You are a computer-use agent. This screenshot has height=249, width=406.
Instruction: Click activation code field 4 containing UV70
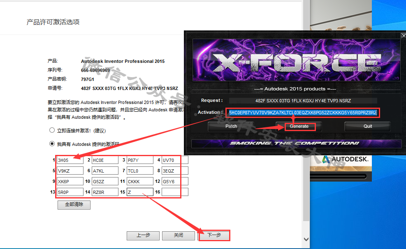pos(175,160)
